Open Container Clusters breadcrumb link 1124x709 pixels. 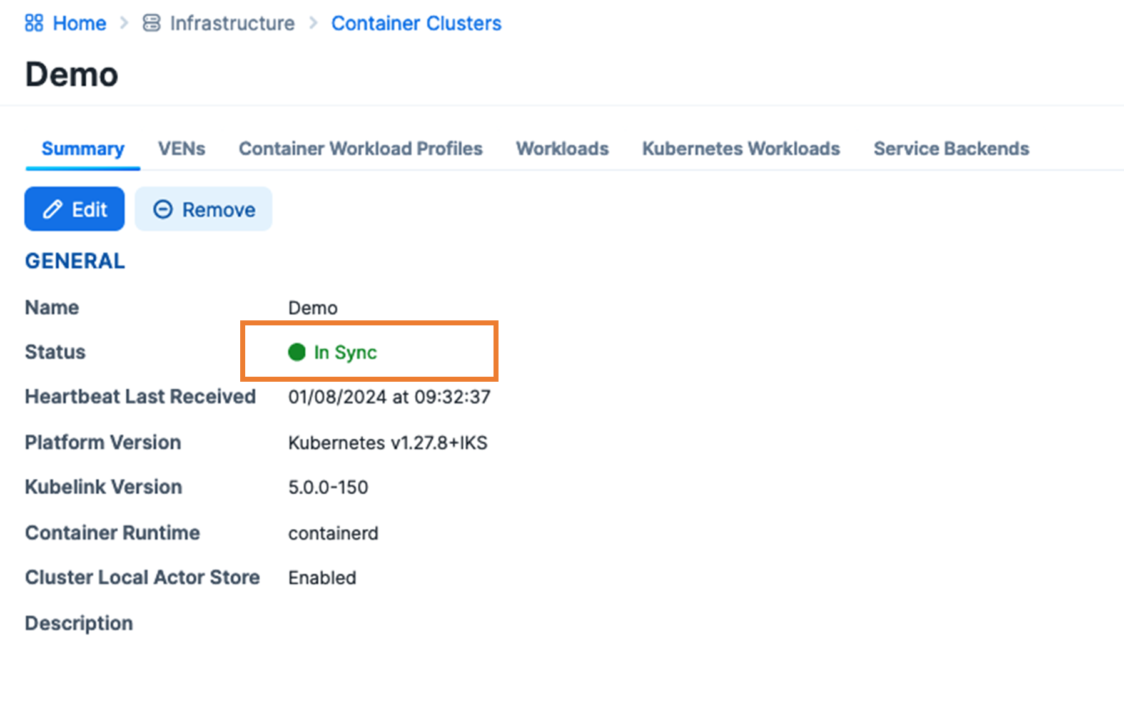click(x=416, y=23)
